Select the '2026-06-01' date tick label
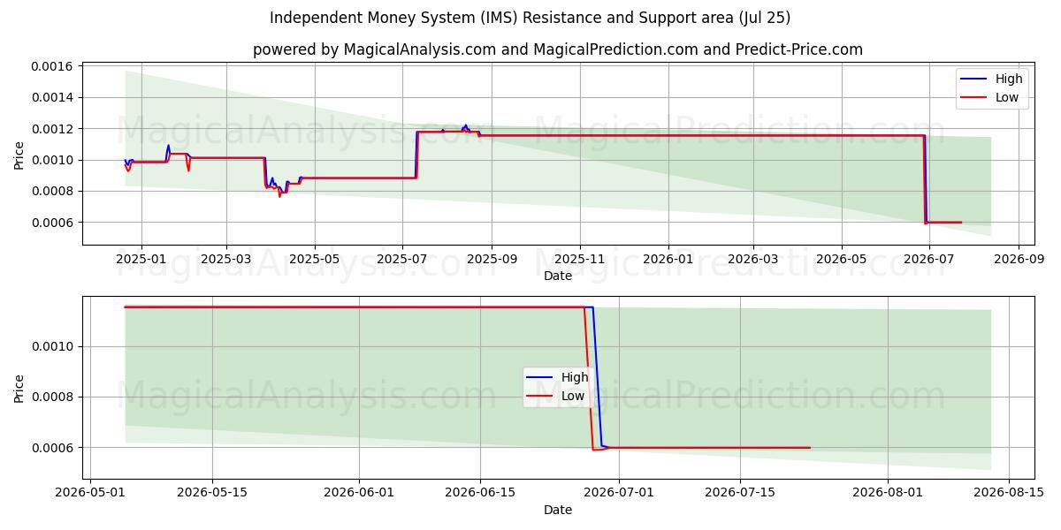This screenshot has height=530, width=1061. (360, 493)
